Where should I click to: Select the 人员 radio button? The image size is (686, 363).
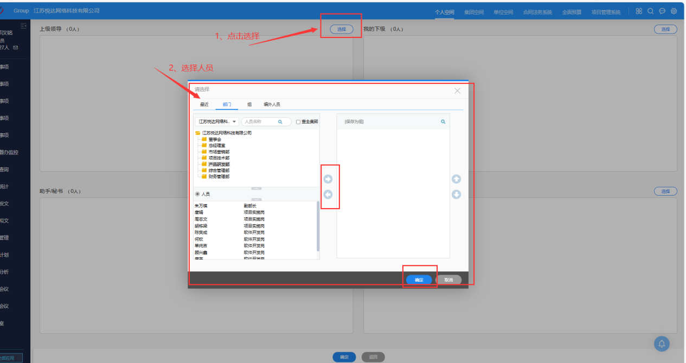coord(197,193)
